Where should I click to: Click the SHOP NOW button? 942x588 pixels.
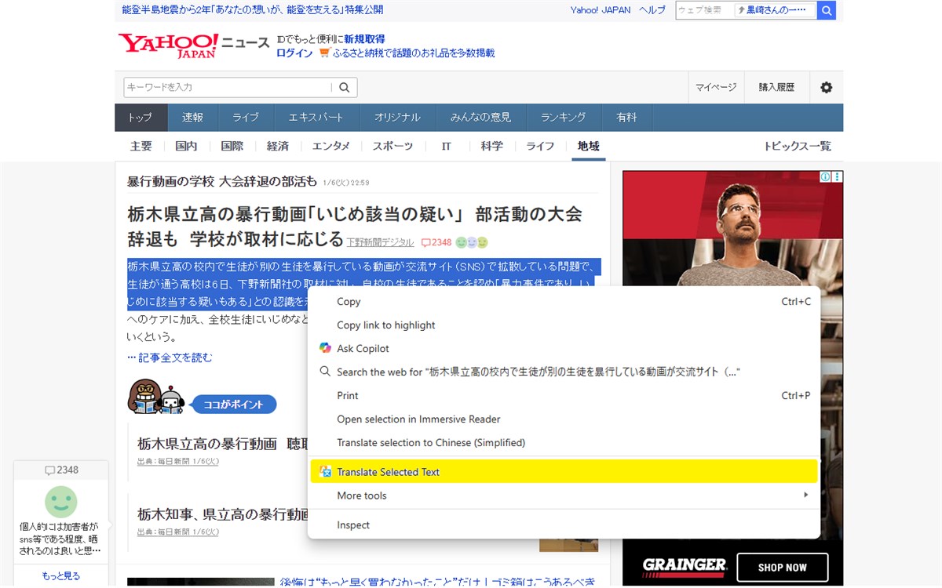tap(782, 568)
